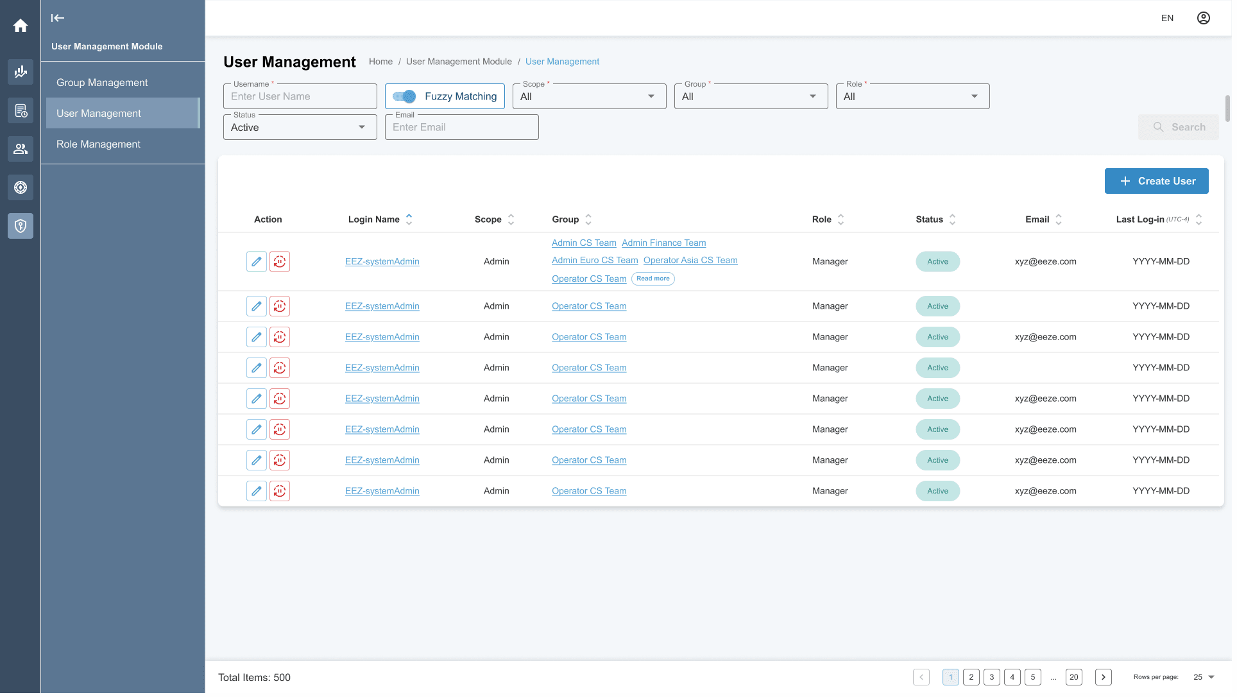
Task: Open the analytics chart sidebar icon
Action: click(x=21, y=72)
